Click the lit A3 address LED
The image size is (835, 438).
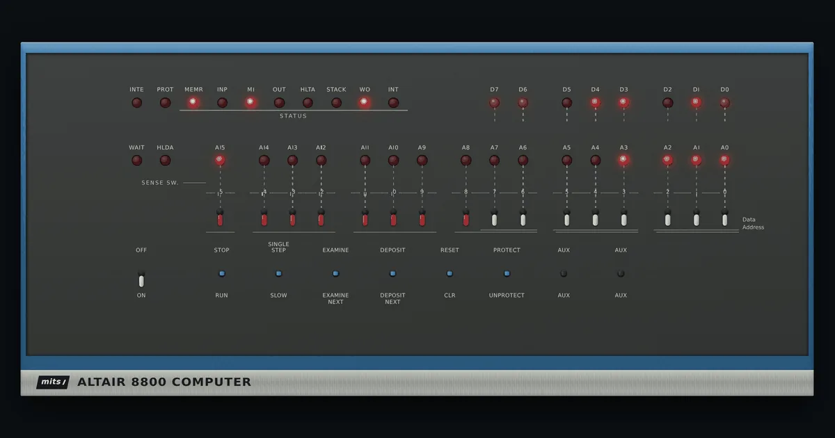pyautogui.click(x=623, y=160)
